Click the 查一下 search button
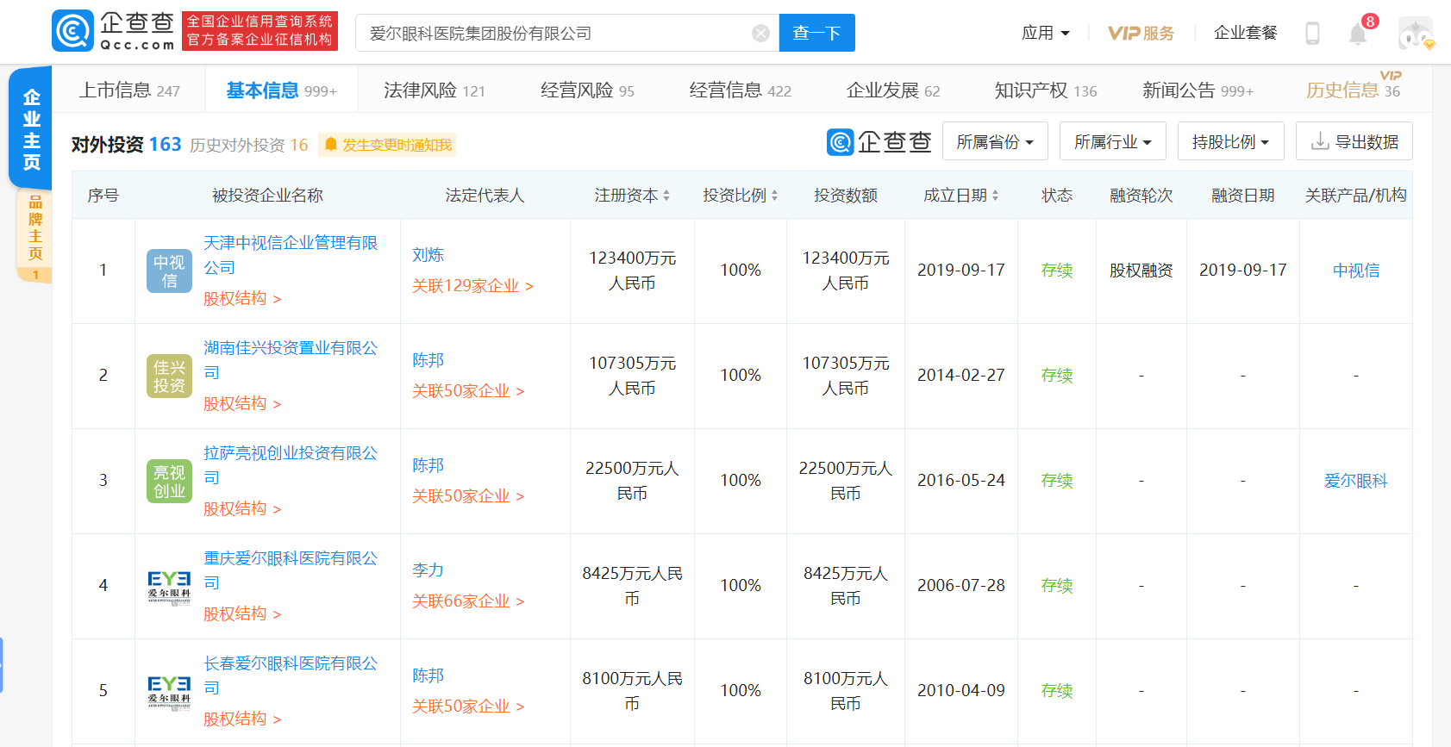Screen dimensions: 1451x747 click(x=816, y=33)
